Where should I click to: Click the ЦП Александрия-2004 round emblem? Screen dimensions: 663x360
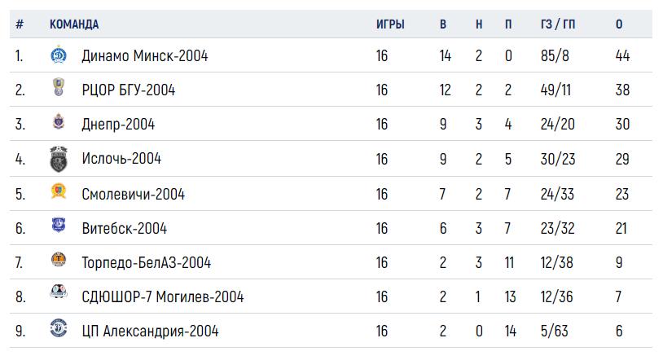coord(59,328)
